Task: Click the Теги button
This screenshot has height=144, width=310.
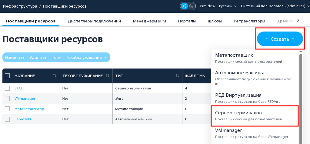Action: (56, 57)
